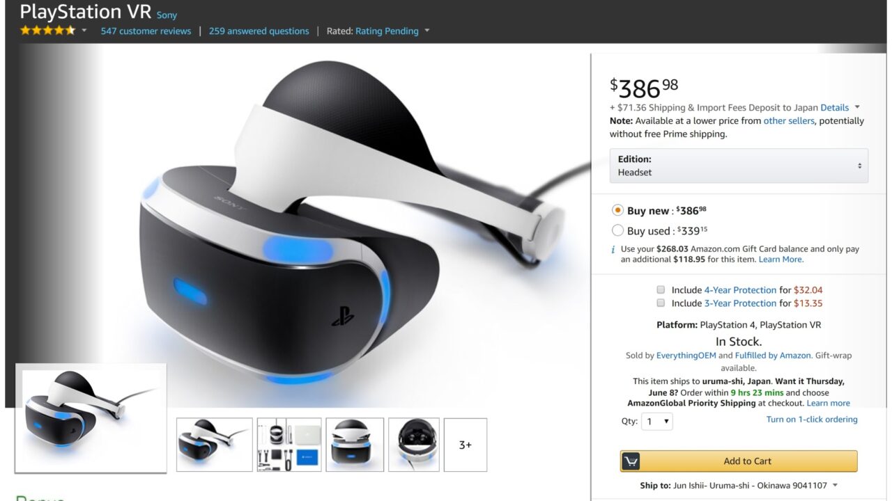Open the 547 customer reviews link
The height and width of the screenshot is (501, 892).
[146, 31]
